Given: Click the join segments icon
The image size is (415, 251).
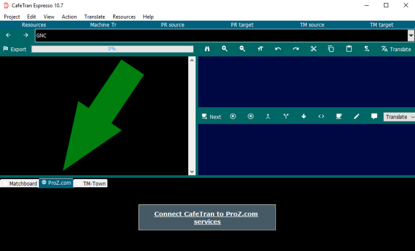Looking at the screenshot, I should pyautogui.click(x=268, y=116).
